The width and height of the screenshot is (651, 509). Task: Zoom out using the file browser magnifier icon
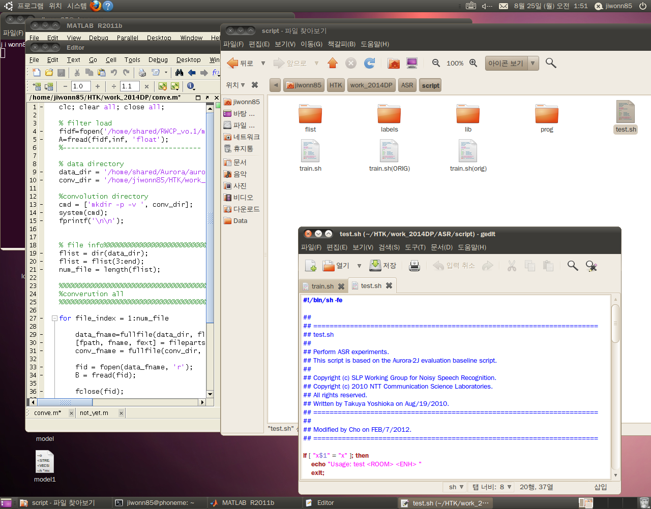[436, 63]
